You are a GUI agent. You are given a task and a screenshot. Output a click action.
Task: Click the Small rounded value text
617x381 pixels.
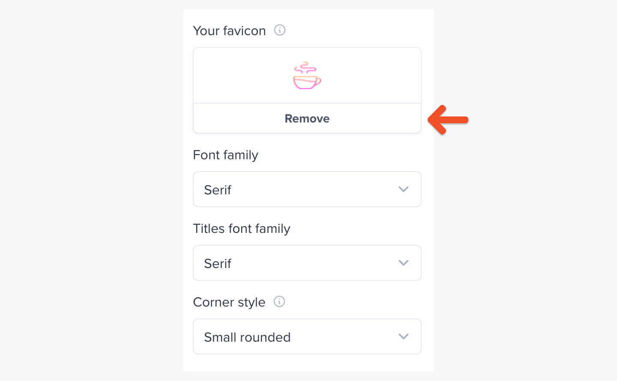tap(247, 337)
